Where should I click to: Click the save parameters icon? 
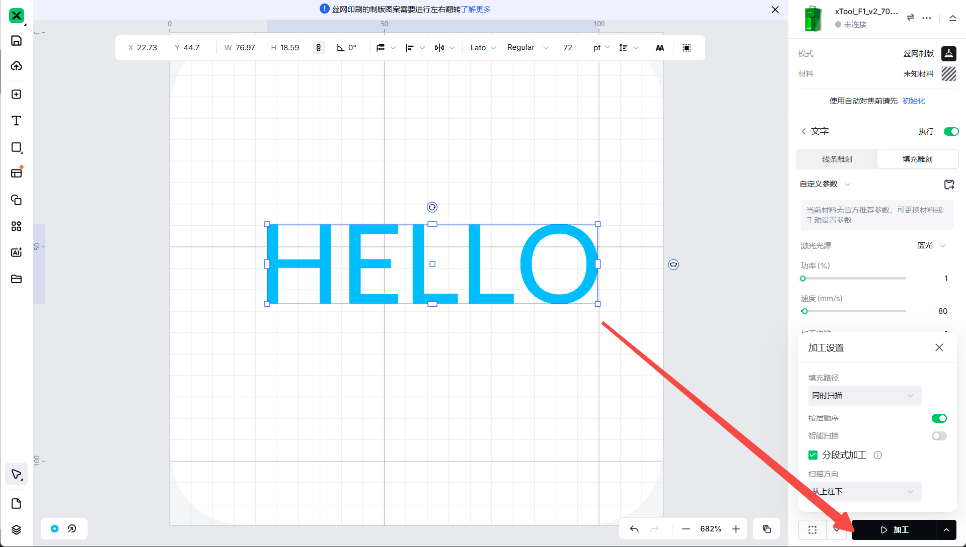(x=949, y=185)
